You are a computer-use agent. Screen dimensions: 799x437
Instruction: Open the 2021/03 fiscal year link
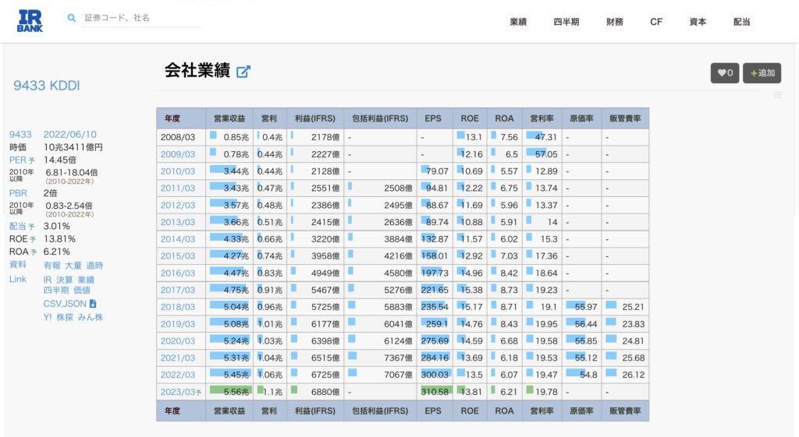tap(178, 358)
